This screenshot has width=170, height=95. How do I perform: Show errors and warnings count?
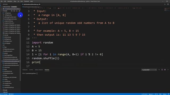11,94
